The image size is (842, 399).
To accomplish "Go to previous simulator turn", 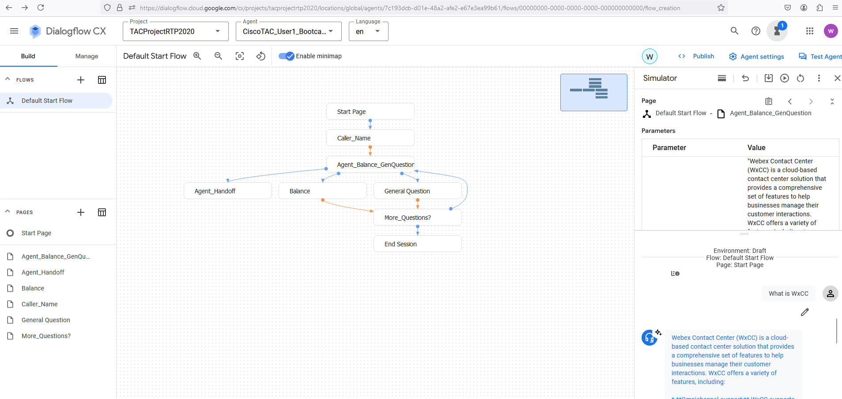I will tap(790, 102).
